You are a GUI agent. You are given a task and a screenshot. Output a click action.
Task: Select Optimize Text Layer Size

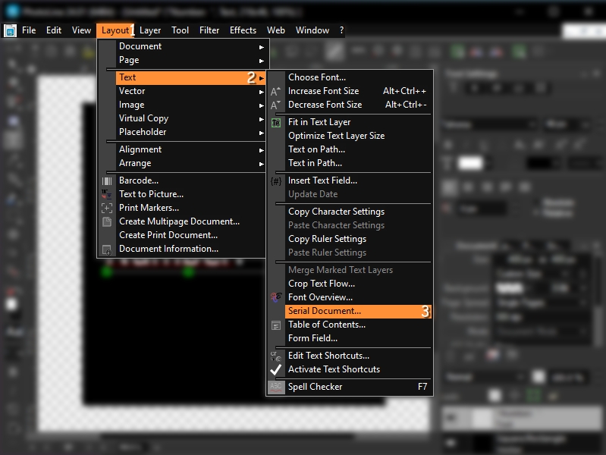[336, 136]
